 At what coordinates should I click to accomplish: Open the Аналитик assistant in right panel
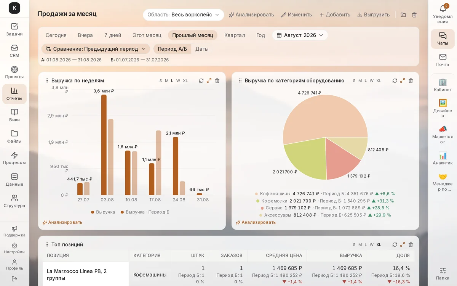[443, 158]
